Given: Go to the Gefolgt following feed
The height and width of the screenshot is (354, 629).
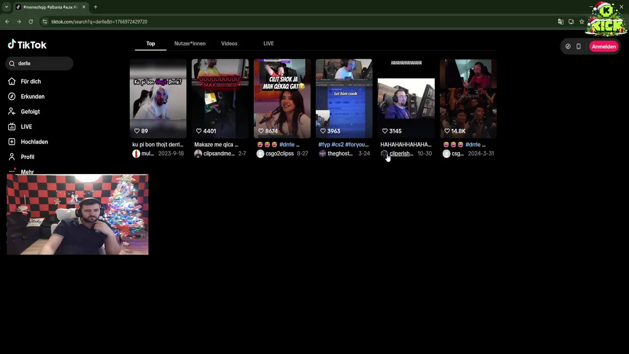Looking at the screenshot, I should tap(30, 112).
